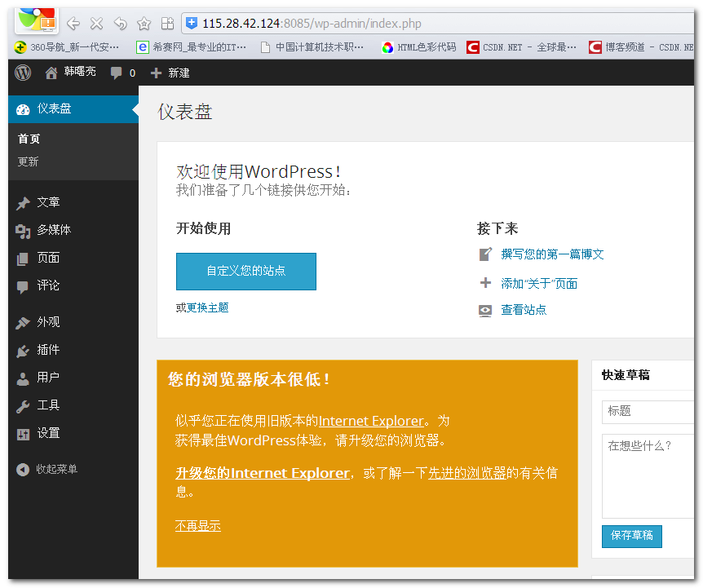703x588 pixels.
Task: Click the speech bubble icon for 评论
Action: point(22,287)
